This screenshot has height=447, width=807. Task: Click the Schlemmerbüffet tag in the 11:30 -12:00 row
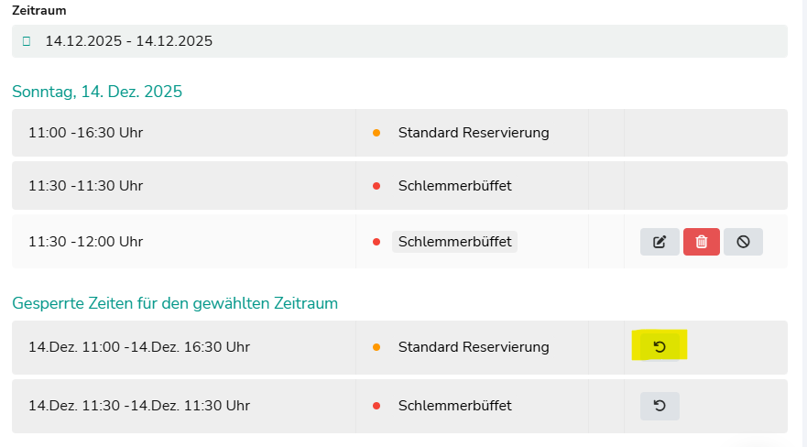[x=454, y=242]
